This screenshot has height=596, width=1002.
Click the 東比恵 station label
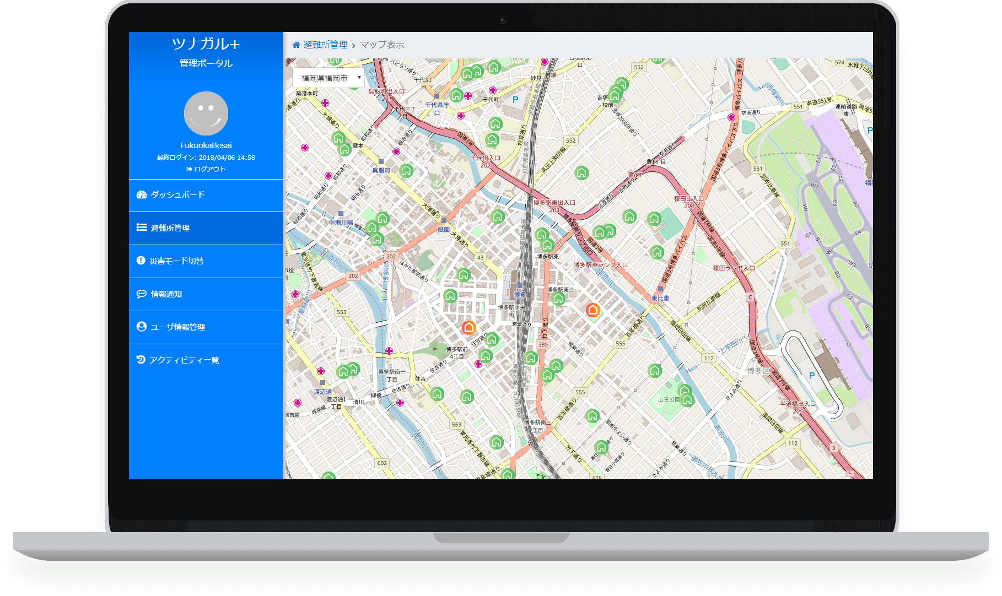click(660, 298)
